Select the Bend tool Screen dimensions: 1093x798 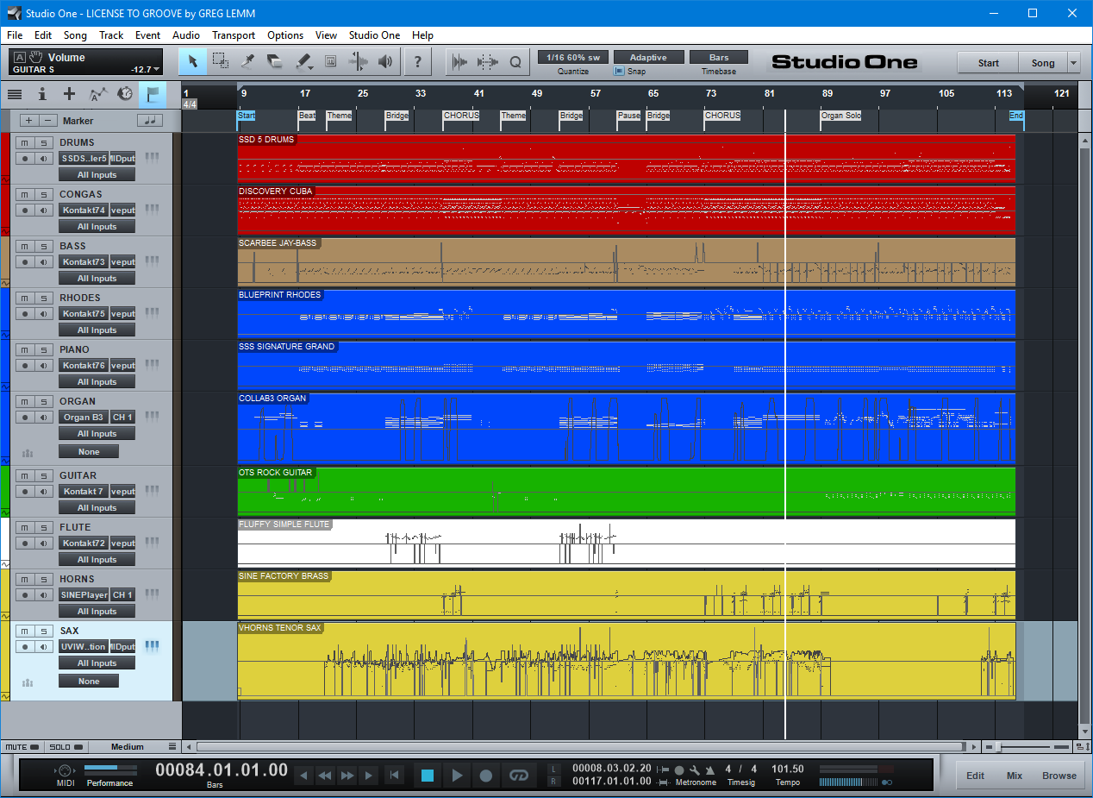coord(358,61)
